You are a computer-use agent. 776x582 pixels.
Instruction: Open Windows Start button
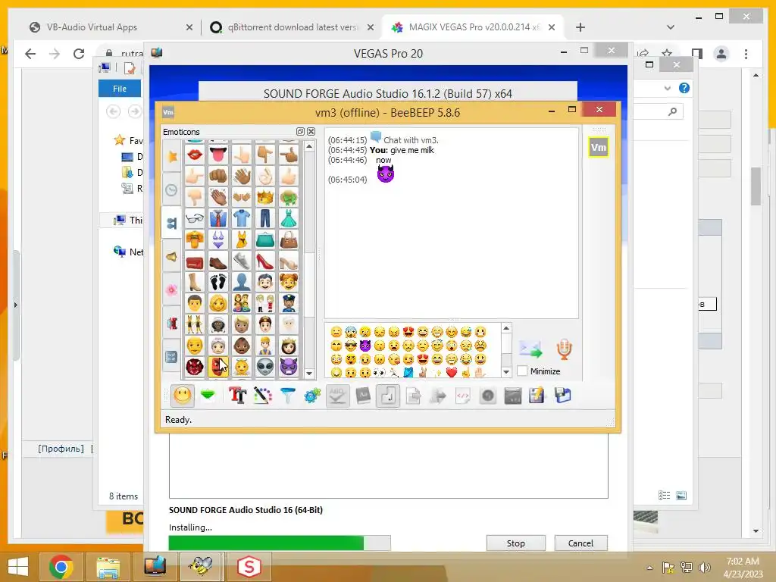18,567
